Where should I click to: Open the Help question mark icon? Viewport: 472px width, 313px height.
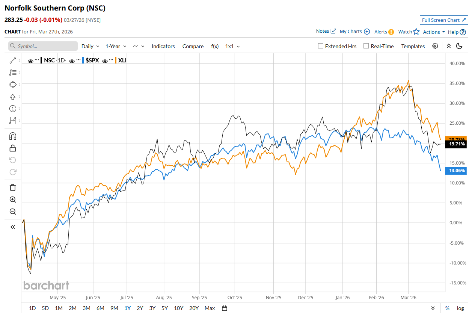pos(463,32)
